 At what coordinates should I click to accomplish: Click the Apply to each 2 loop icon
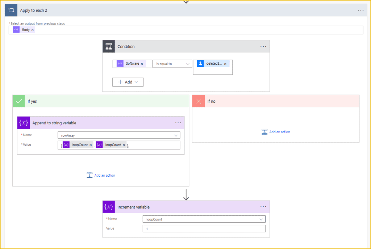[11, 10]
